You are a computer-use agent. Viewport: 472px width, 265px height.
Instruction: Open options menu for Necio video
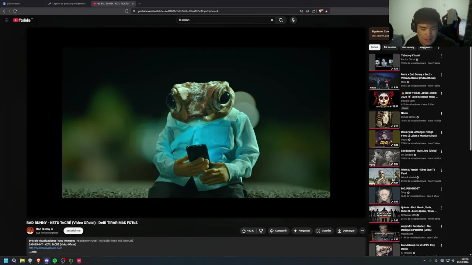tap(441, 114)
